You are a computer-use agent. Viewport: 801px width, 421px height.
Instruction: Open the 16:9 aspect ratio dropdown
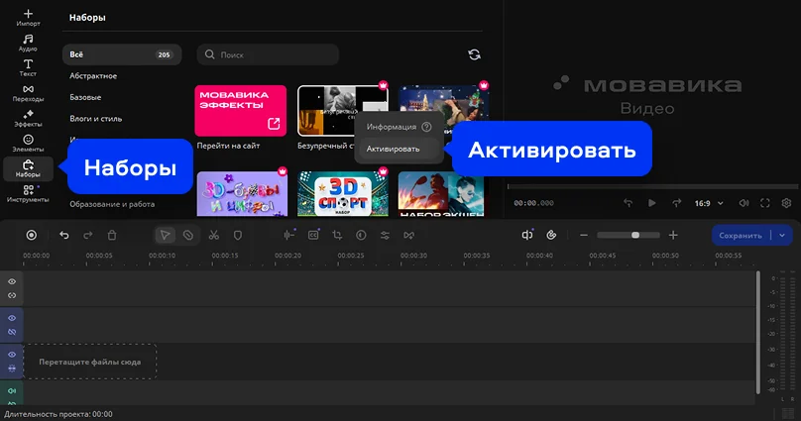[709, 203]
